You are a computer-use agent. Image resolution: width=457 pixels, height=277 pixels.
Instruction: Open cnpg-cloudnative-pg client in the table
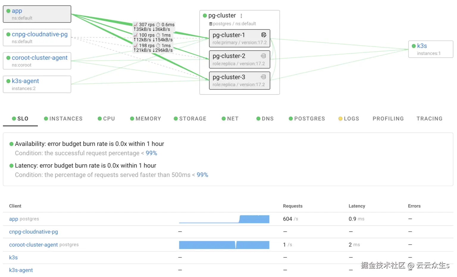tap(34, 232)
